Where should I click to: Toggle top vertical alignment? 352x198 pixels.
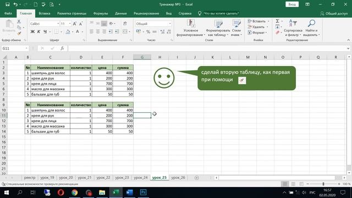point(91,24)
